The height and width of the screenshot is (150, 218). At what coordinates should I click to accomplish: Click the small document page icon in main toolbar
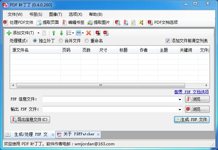(133, 22)
